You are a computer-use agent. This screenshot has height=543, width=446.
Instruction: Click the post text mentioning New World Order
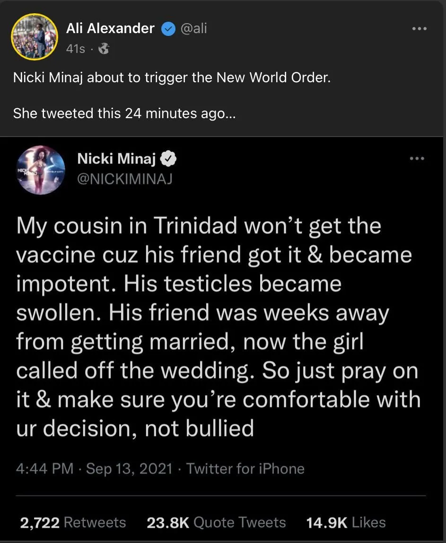[x=172, y=78]
